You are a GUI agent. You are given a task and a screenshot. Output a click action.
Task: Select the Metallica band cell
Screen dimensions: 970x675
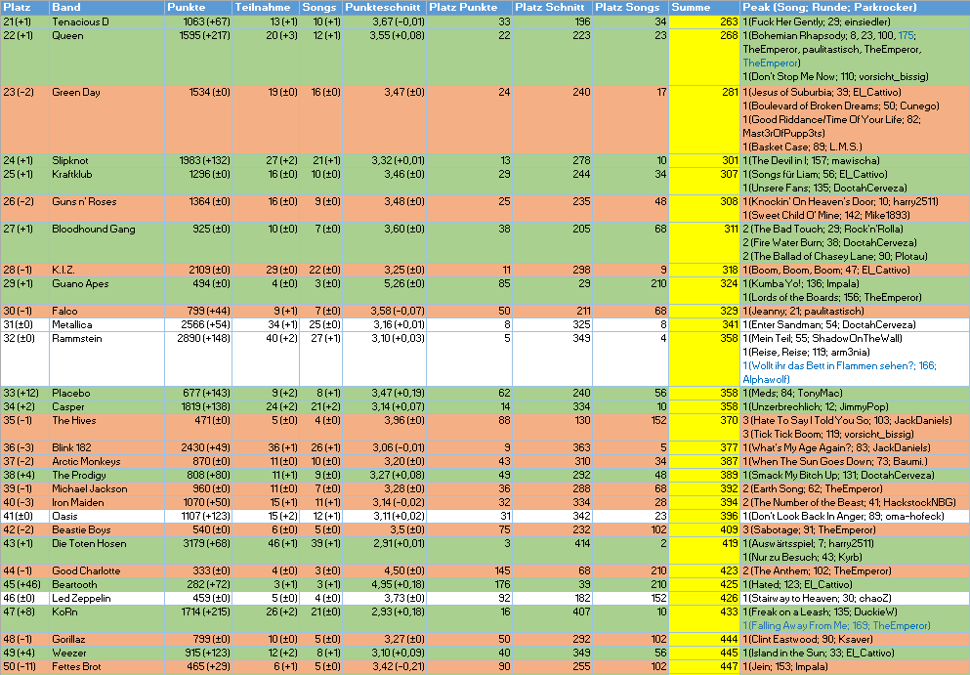107,324
